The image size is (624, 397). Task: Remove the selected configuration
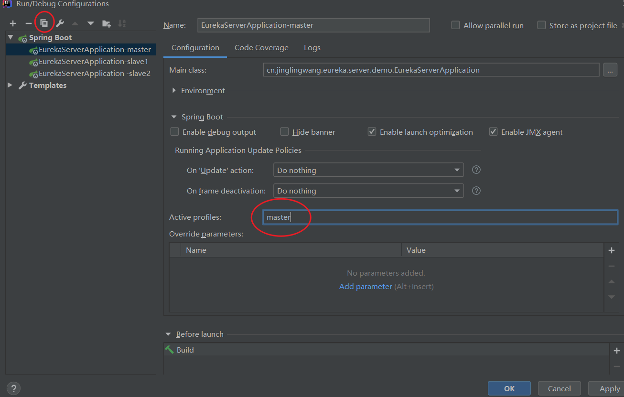pyautogui.click(x=29, y=23)
